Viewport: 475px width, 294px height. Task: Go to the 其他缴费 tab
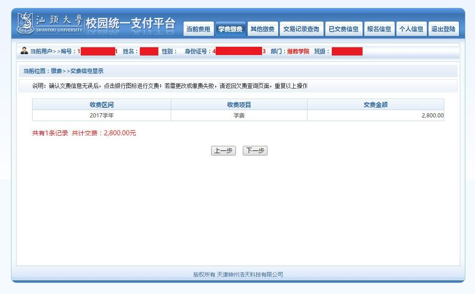click(263, 29)
